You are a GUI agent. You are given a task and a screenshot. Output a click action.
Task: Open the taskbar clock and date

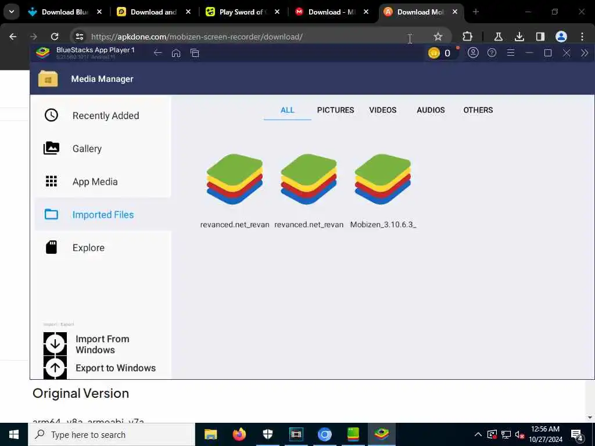coord(545,434)
